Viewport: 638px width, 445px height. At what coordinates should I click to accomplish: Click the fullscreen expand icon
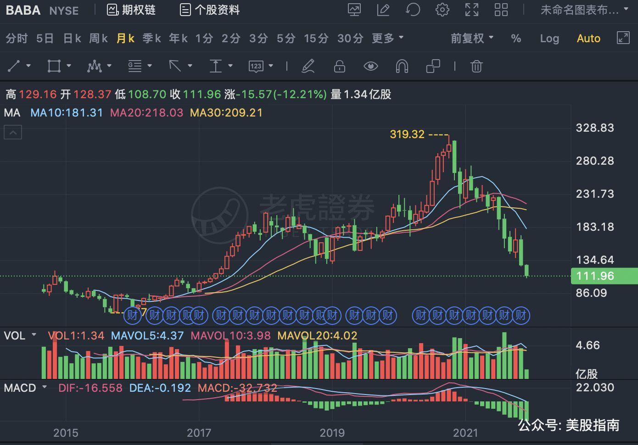[472, 10]
